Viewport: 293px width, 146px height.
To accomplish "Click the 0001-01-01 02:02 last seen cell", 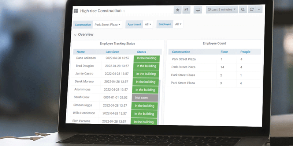I will point(115,97).
